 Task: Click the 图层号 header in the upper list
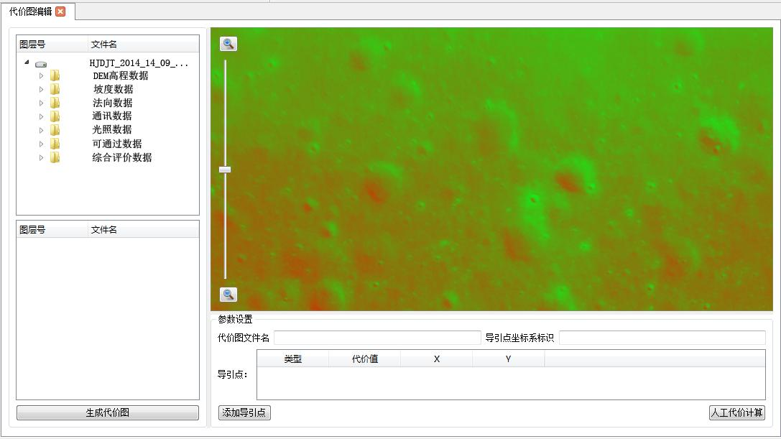pos(52,45)
